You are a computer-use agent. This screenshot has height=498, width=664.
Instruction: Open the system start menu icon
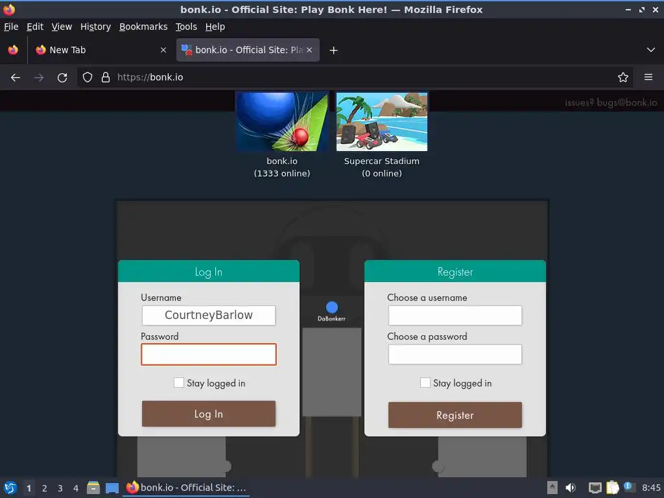coord(10,488)
